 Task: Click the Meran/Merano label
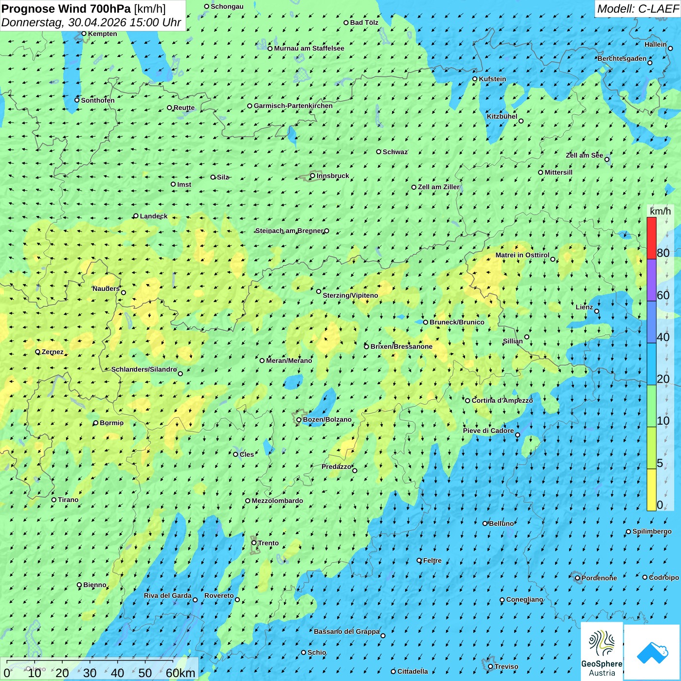(289, 360)
